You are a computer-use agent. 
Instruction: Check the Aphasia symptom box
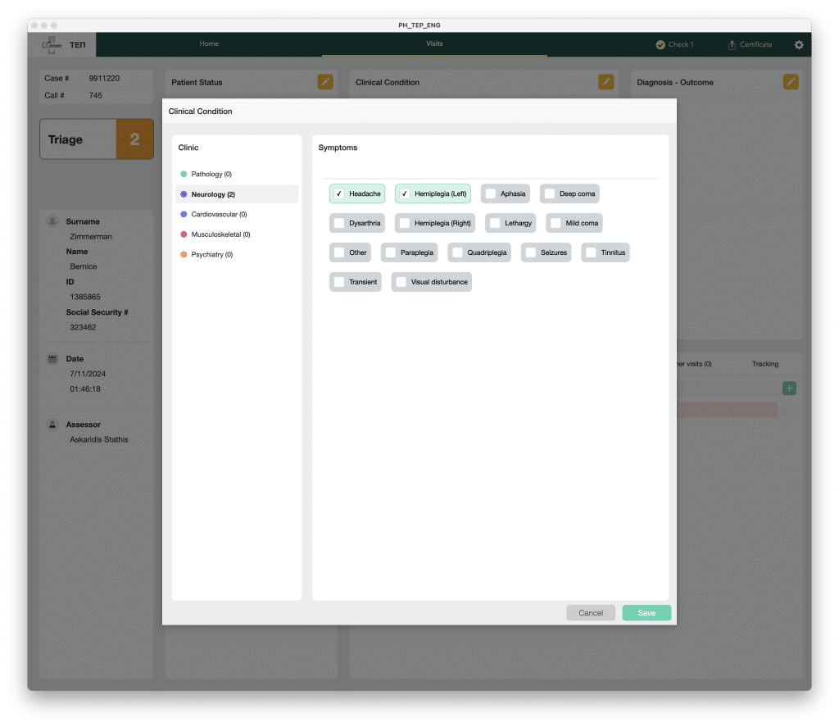pos(491,194)
